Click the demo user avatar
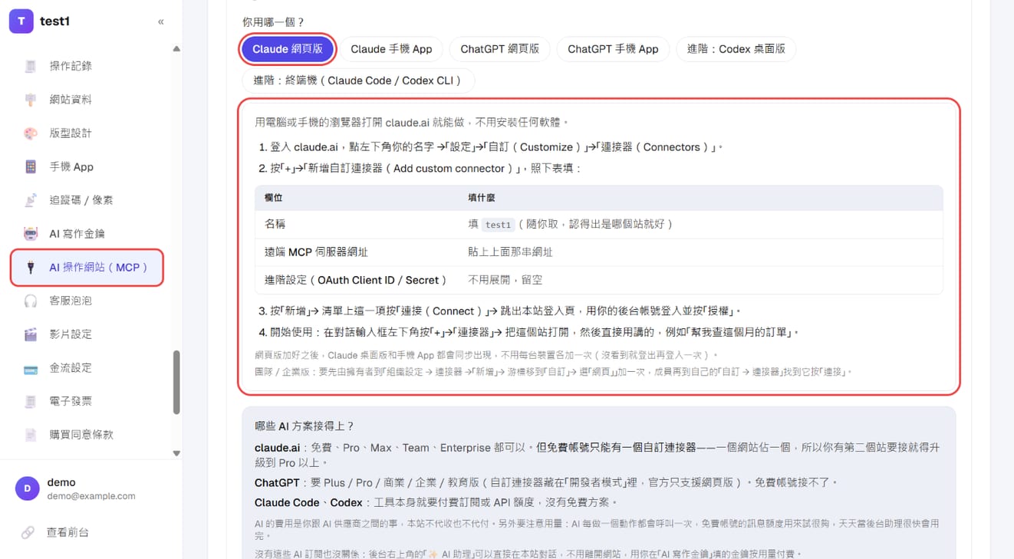 (x=27, y=488)
